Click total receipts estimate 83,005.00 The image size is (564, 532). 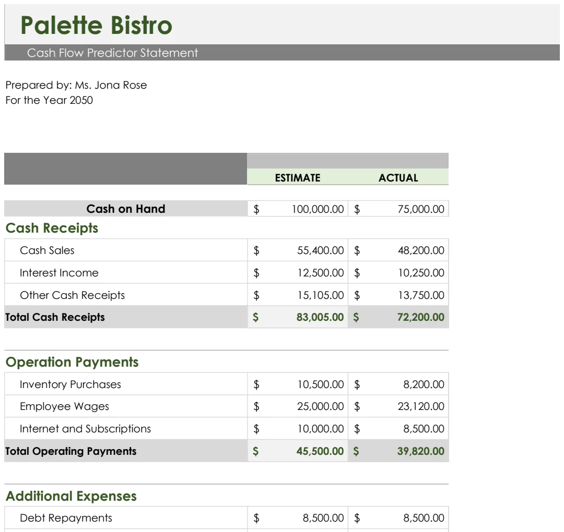point(298,317)
